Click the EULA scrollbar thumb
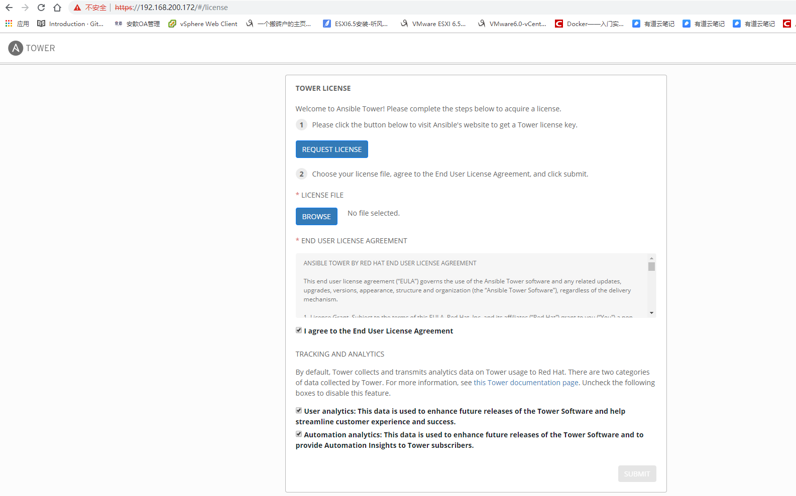 [x=651, y=266]
